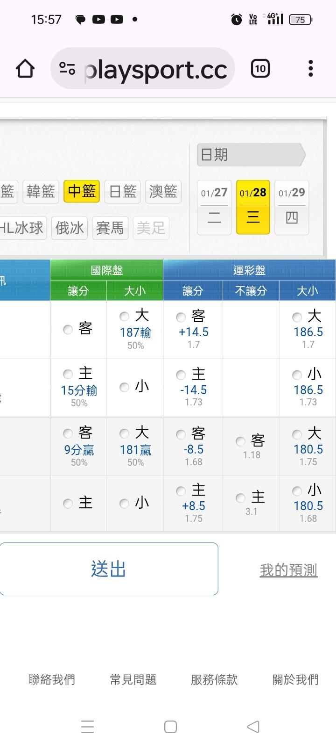This screenshot has height=750, width=336.
Task: Click 不讓分 column header
Action: [x=251, y=291]
